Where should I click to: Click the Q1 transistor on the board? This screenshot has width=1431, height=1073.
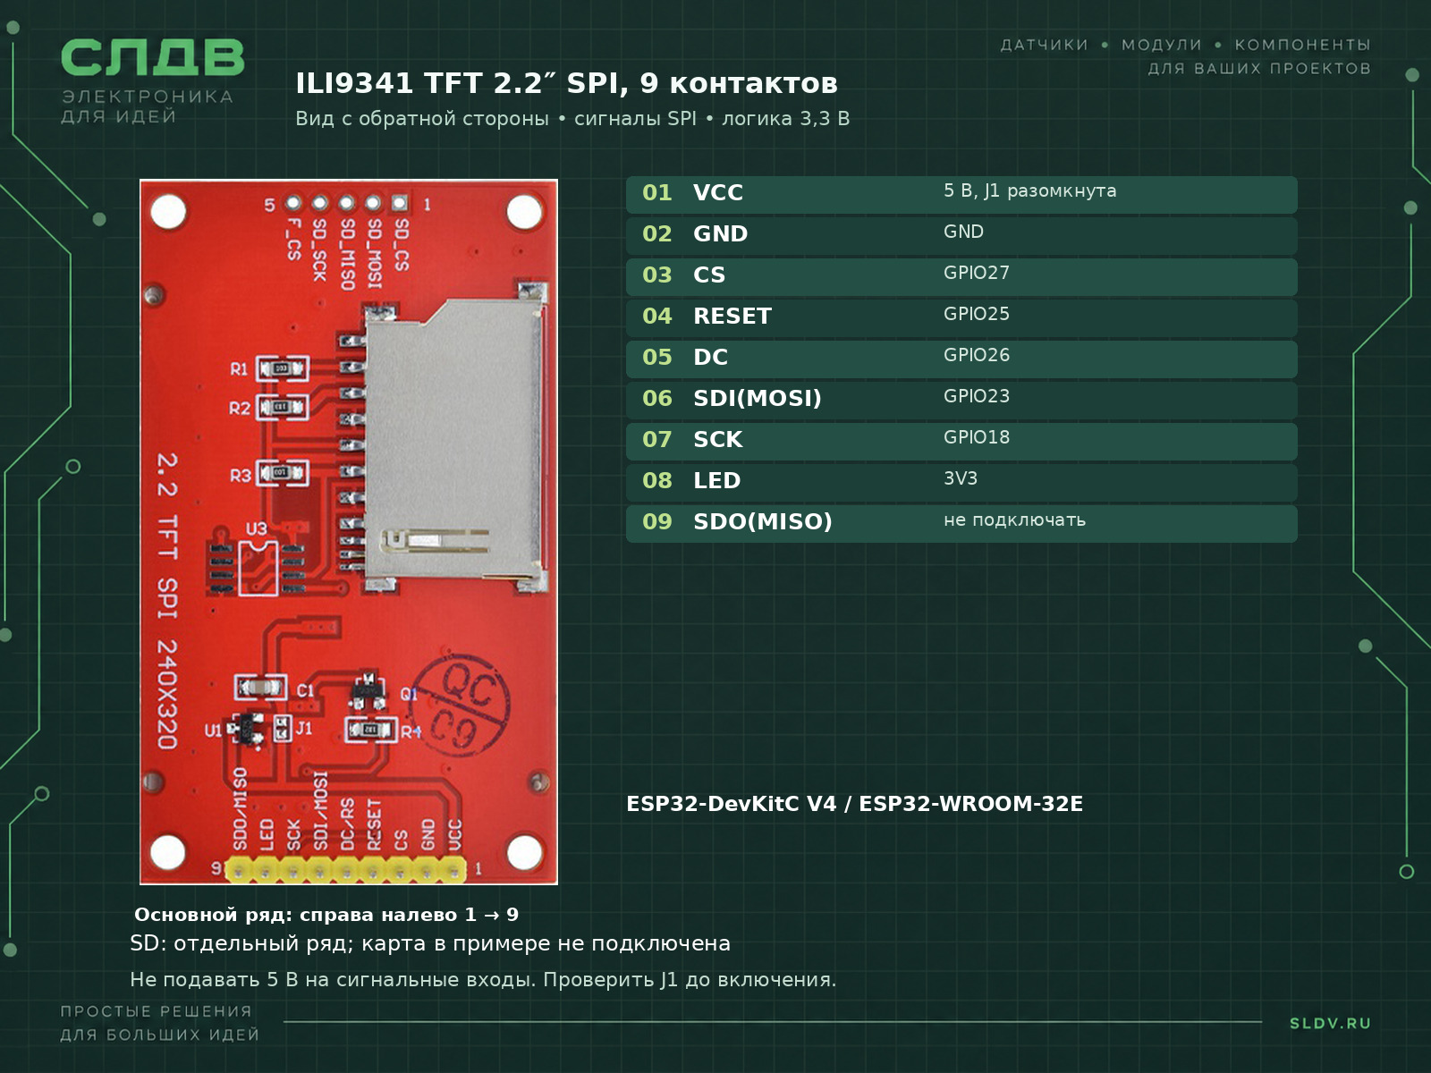368,691
